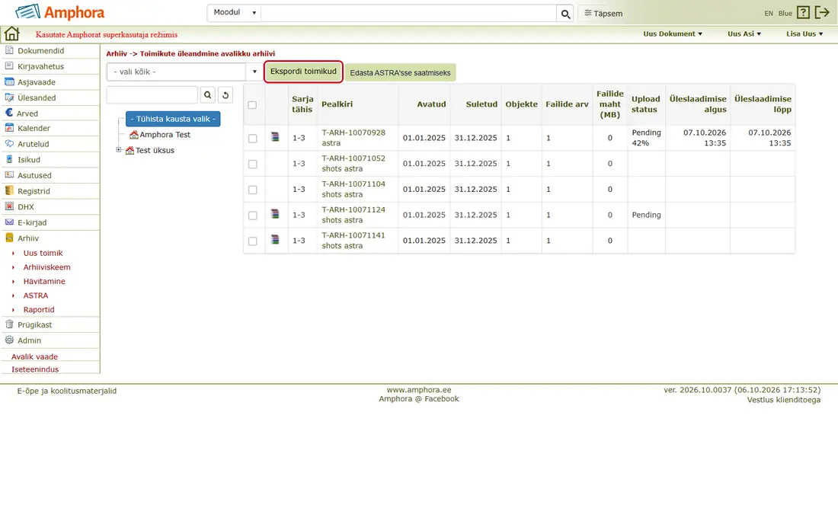Tick the checkbox for T-ARH-10071124
The image size is (838, 524).
tap(253, 216)
